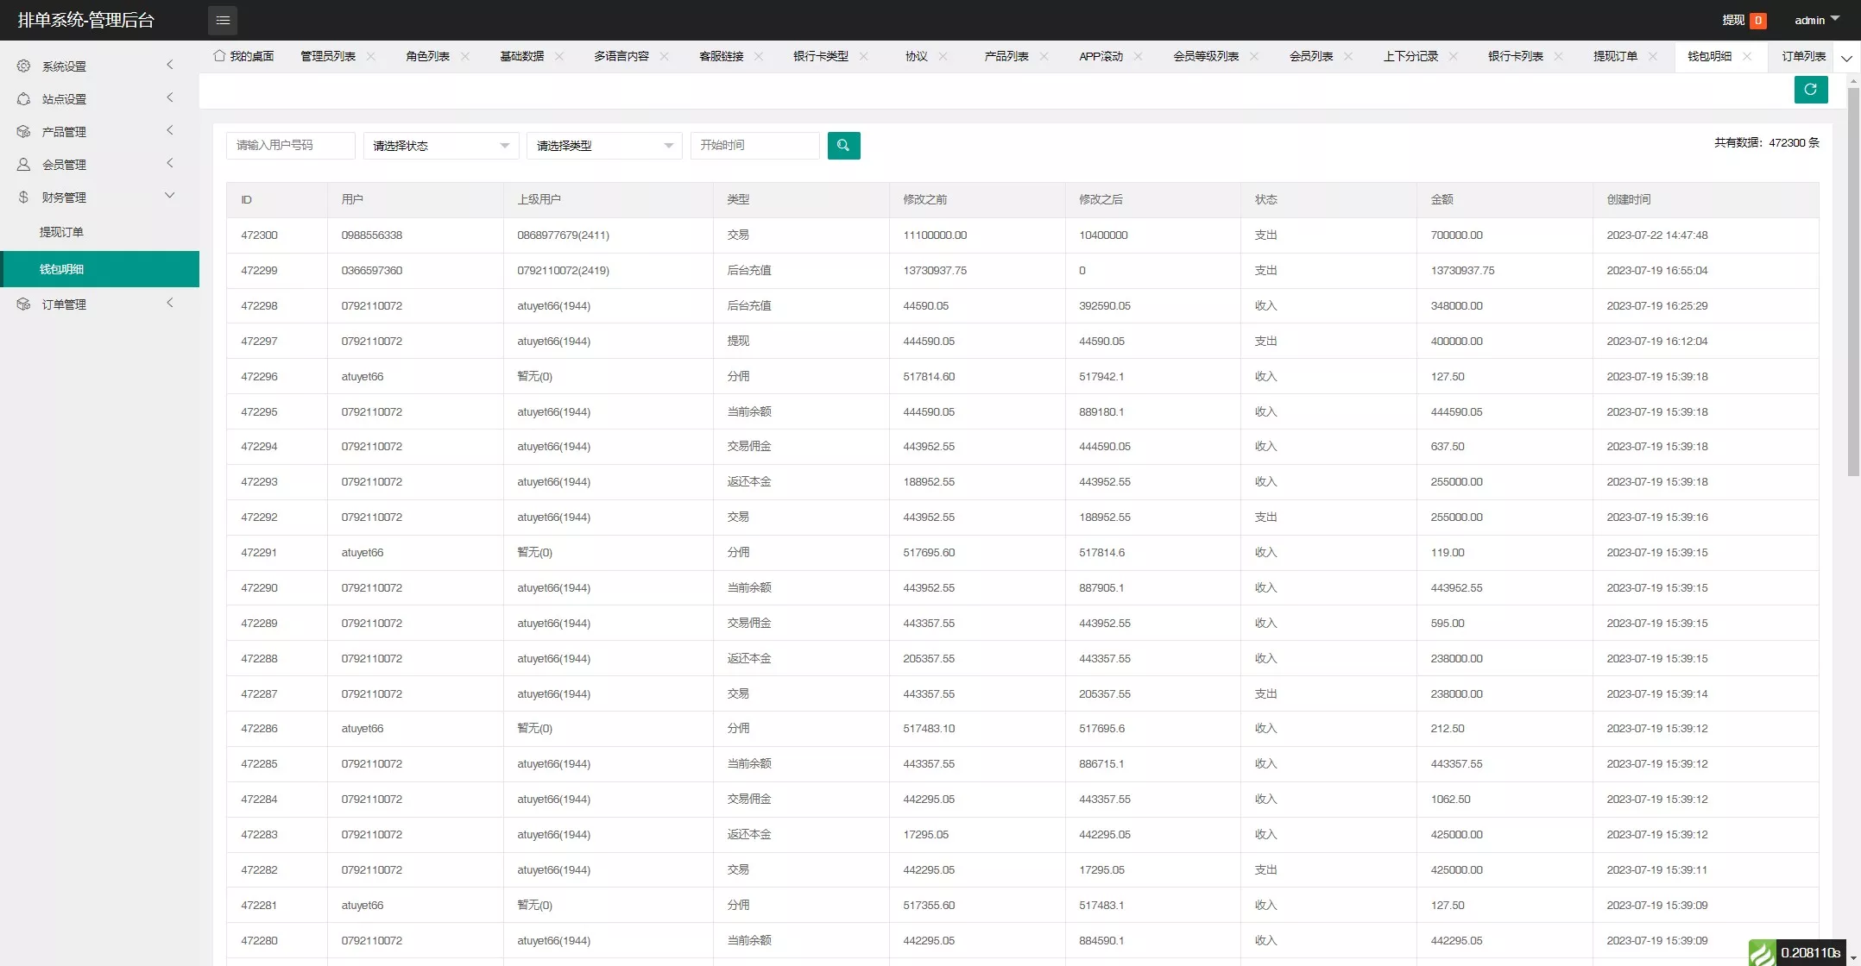This screenshot has height=966, width=1861.
Task: Click the green refresh icon button
Action: 1810,90
